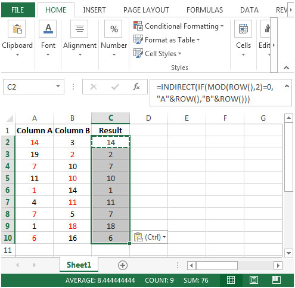Viewport: 295px width, 288px height.
Task: Switch to the DATA tab
Action: [249, 10]
